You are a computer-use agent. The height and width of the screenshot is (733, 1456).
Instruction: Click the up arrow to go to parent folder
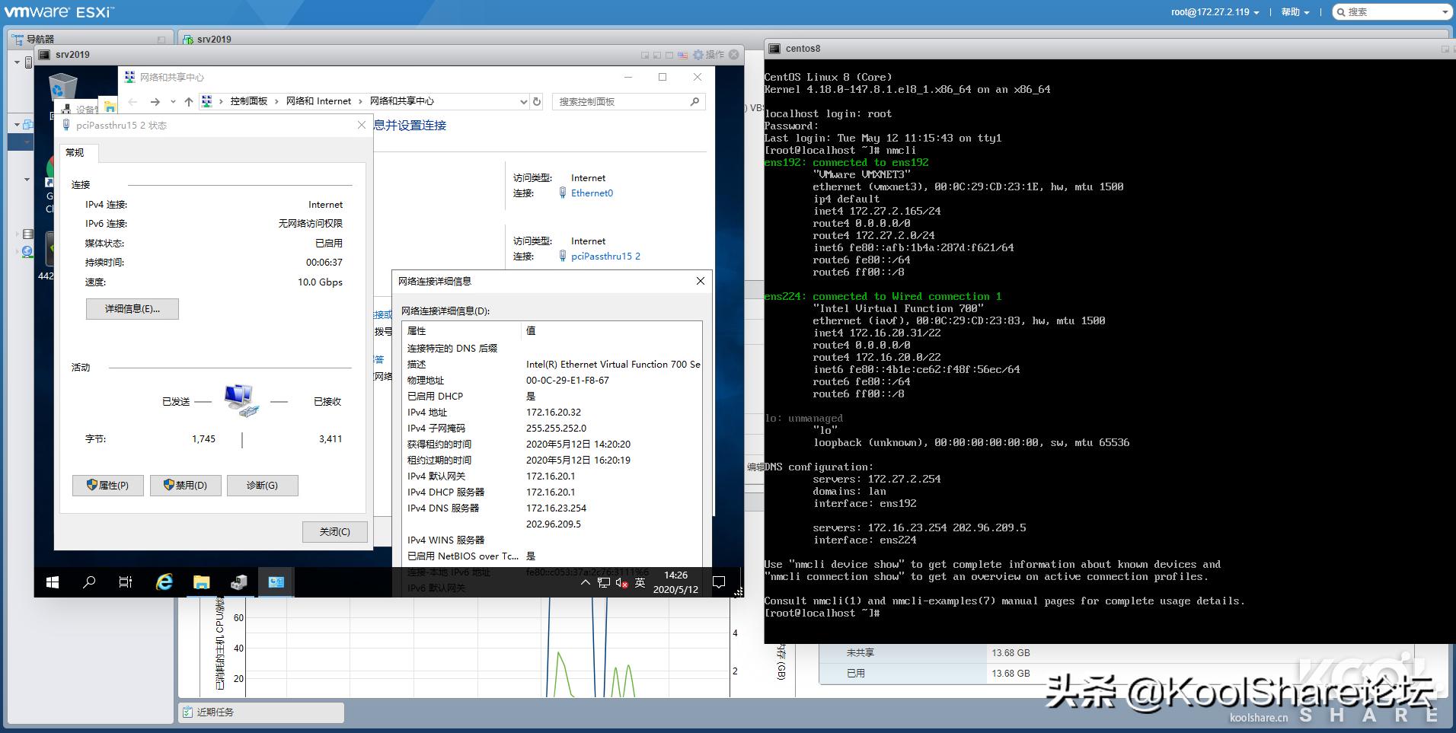tap(187, 101)
